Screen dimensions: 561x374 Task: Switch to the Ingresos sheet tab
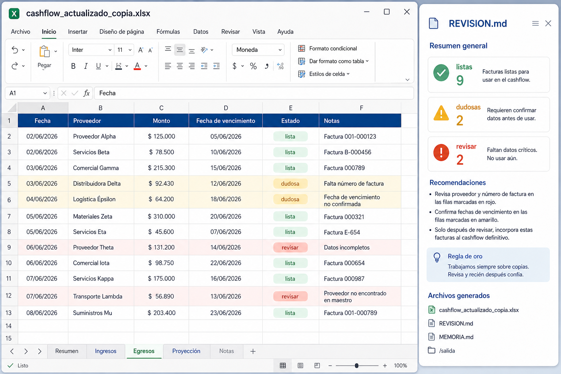106,351
